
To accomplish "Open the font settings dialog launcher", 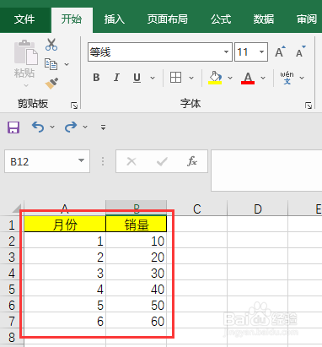I will [x=309, y=106].
